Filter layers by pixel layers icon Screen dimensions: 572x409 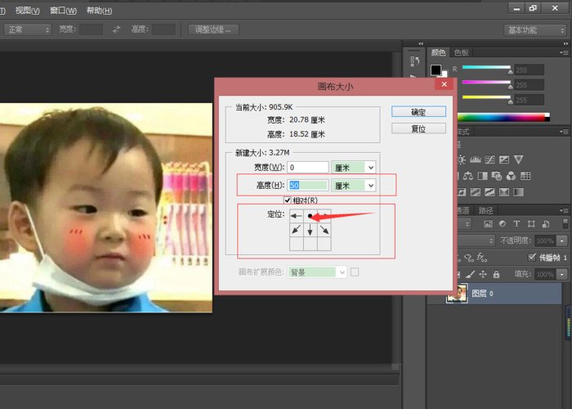coord(488,224)
